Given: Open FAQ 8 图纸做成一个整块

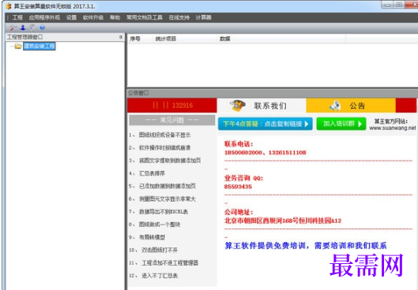Looking at the screenshot, I should pos(155,225).
